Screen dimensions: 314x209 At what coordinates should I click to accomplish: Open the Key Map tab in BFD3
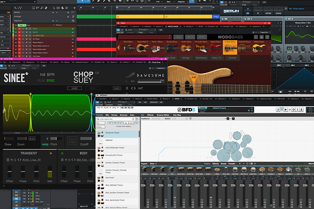point(177,115)
